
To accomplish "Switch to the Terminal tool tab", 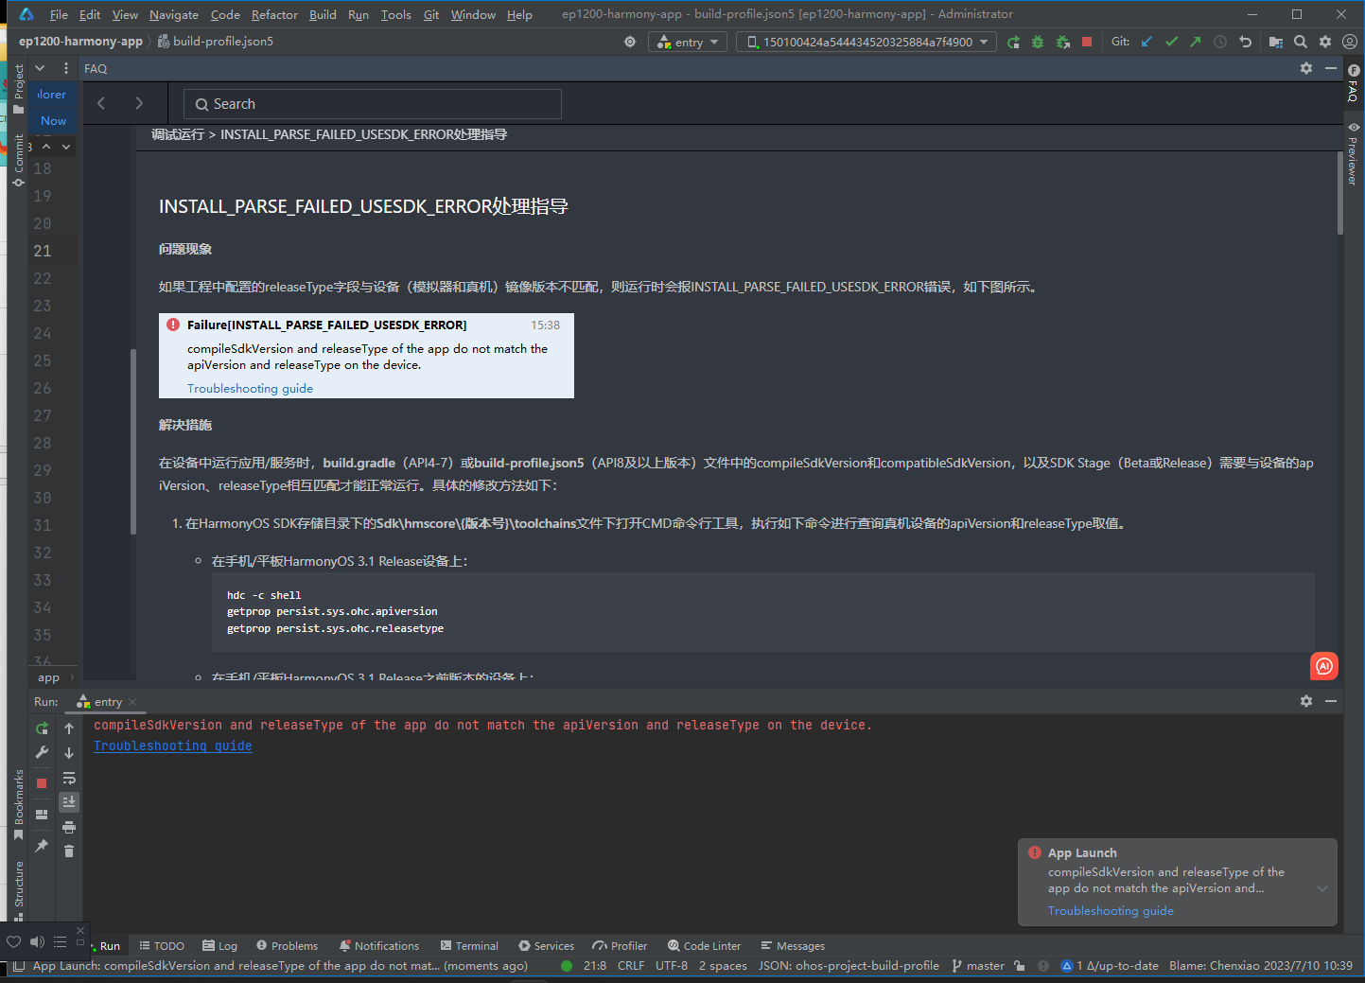I will (x=469, y=946).
